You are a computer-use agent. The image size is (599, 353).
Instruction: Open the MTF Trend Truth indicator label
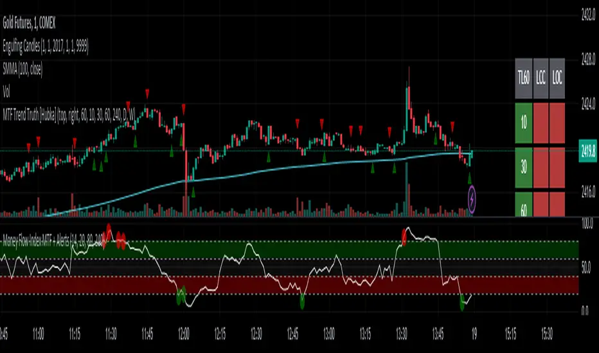[69, 114]
